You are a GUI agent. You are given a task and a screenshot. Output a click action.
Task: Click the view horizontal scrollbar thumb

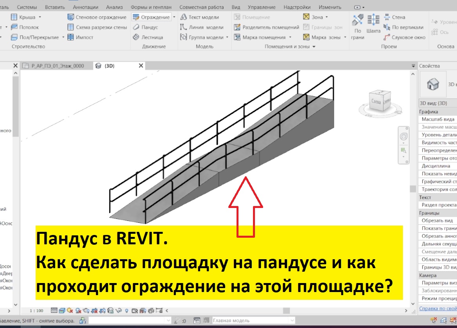click(286, 310)
